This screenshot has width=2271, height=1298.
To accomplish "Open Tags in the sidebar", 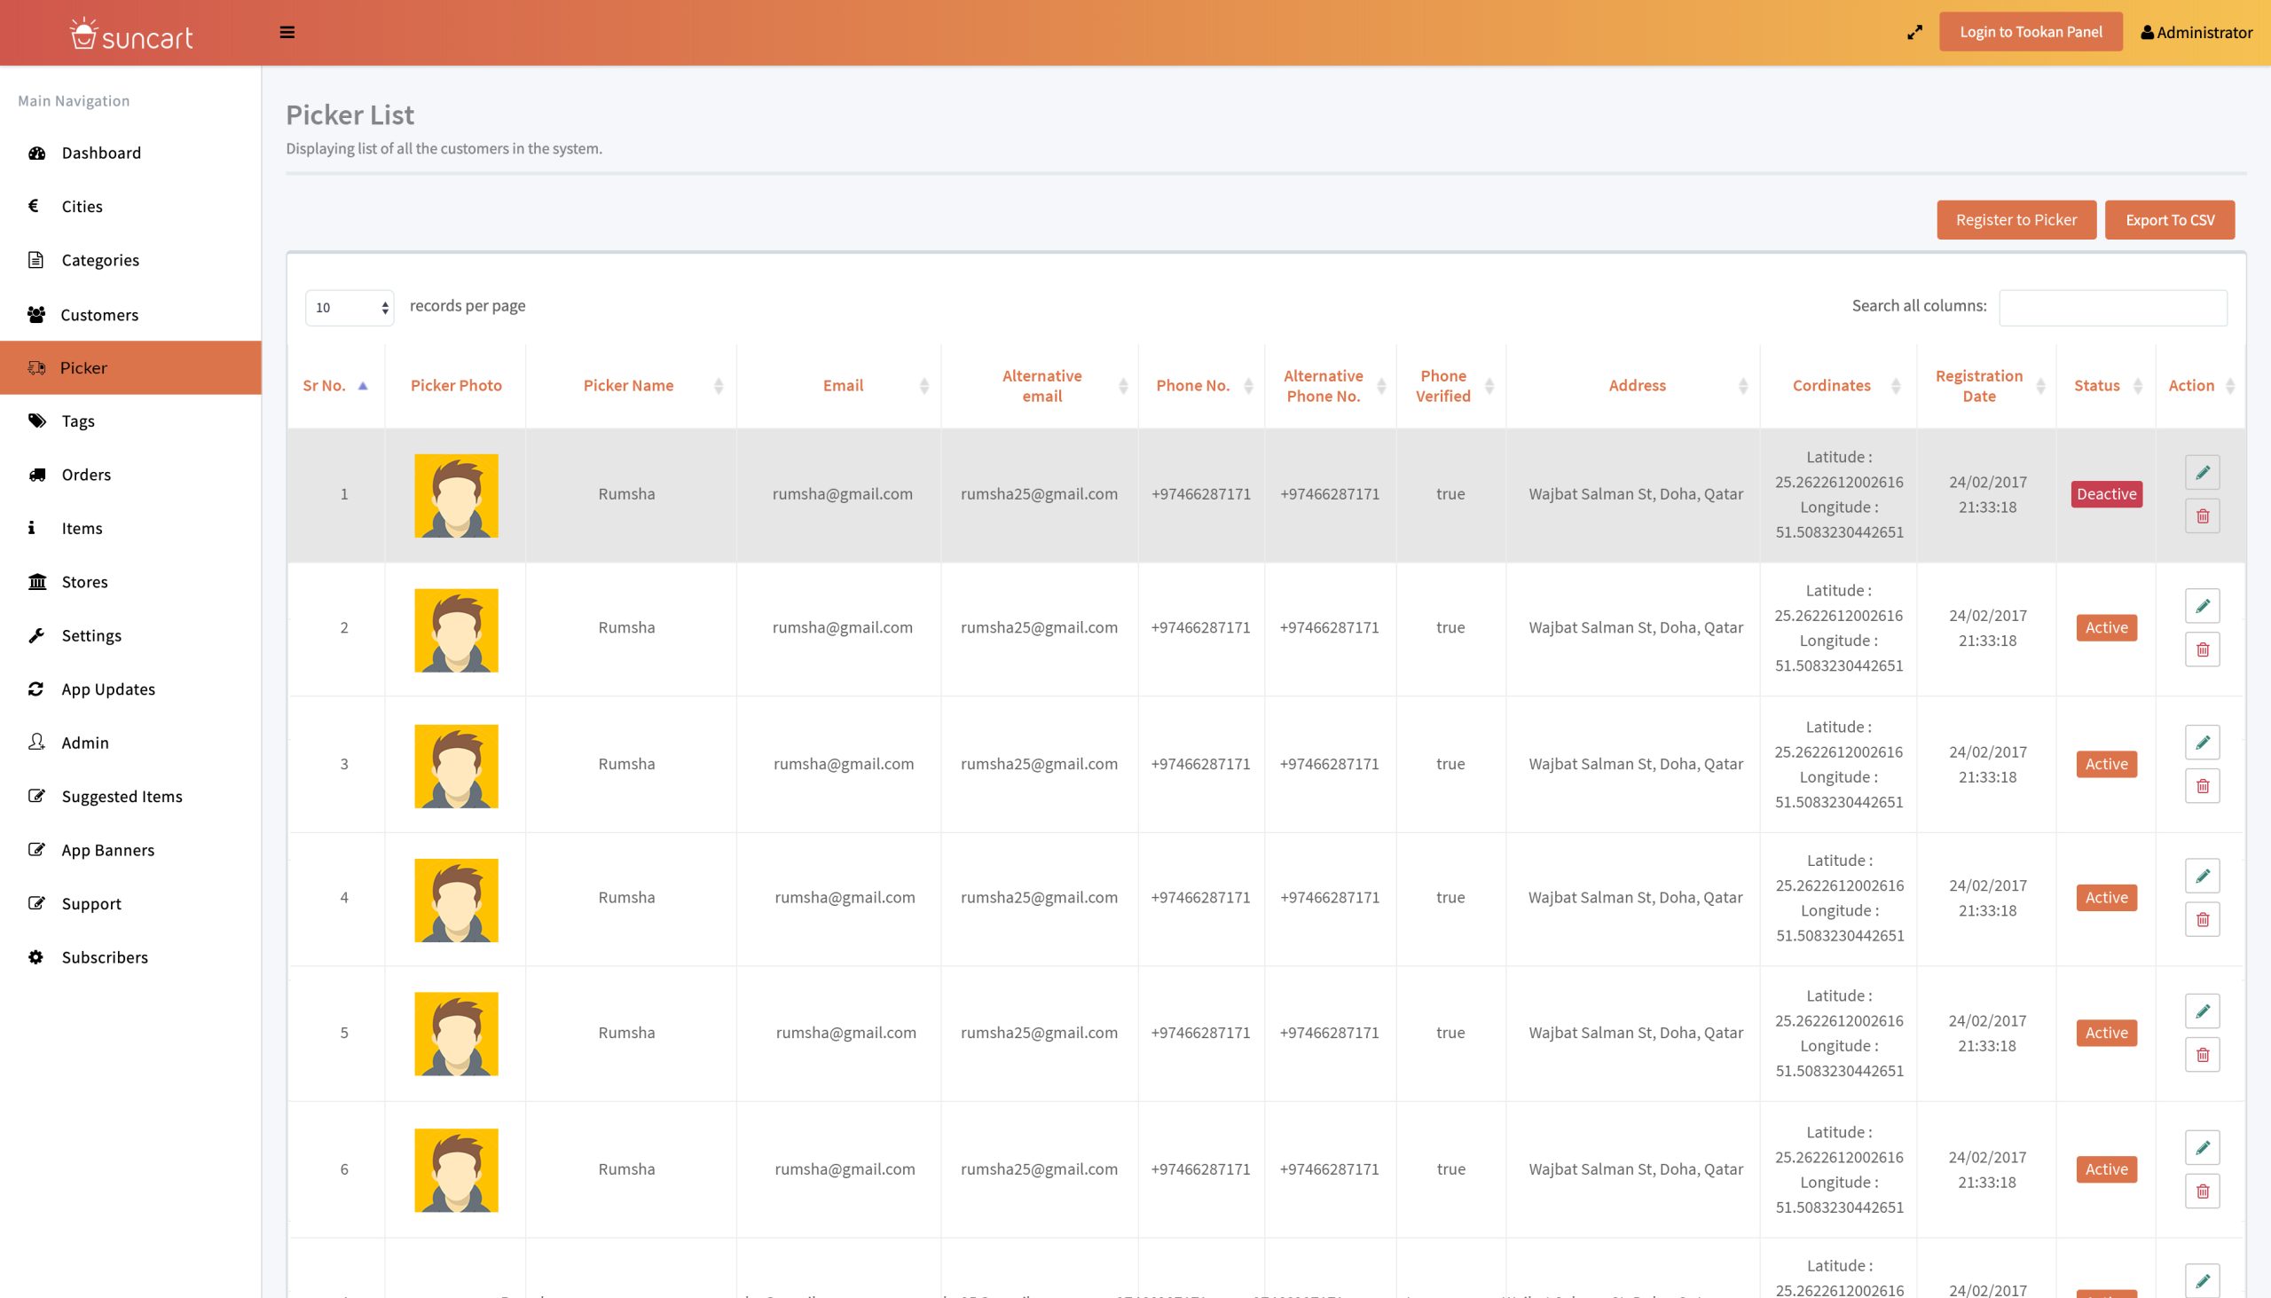I will point(131,421).
